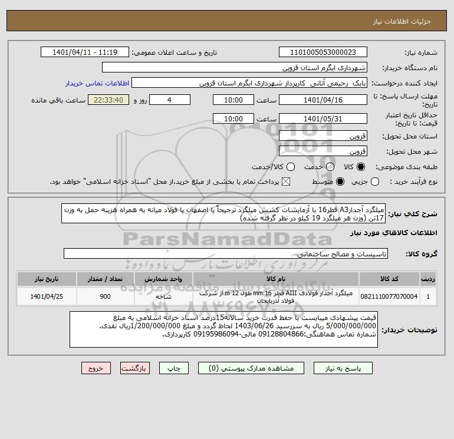Click the price validity date 1401/05/31
The image size is (454, 439).
coord(323,118)
